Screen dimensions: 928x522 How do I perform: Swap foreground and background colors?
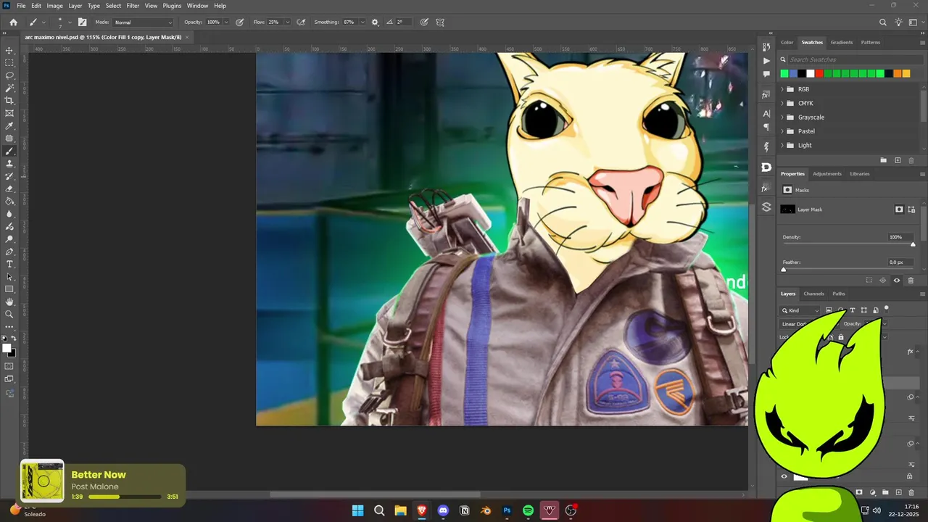point(13,339)
